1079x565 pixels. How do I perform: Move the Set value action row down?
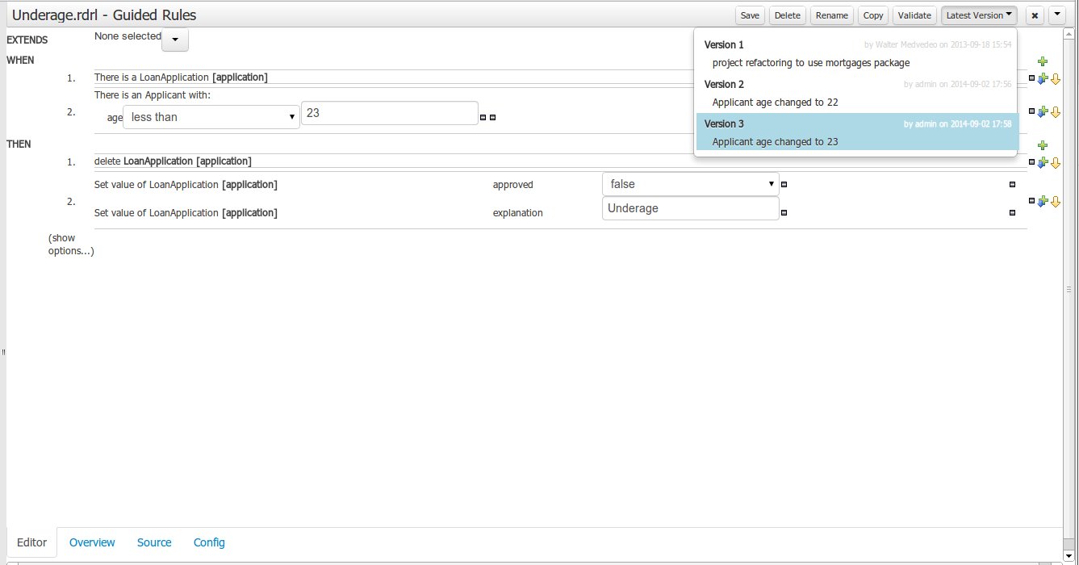pos(1055,201)
